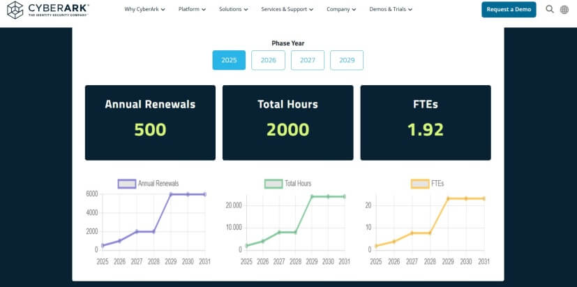This screenshot has height=287, width=577.
Task: Select the 2026 phase year button
Action: (268, 61)
